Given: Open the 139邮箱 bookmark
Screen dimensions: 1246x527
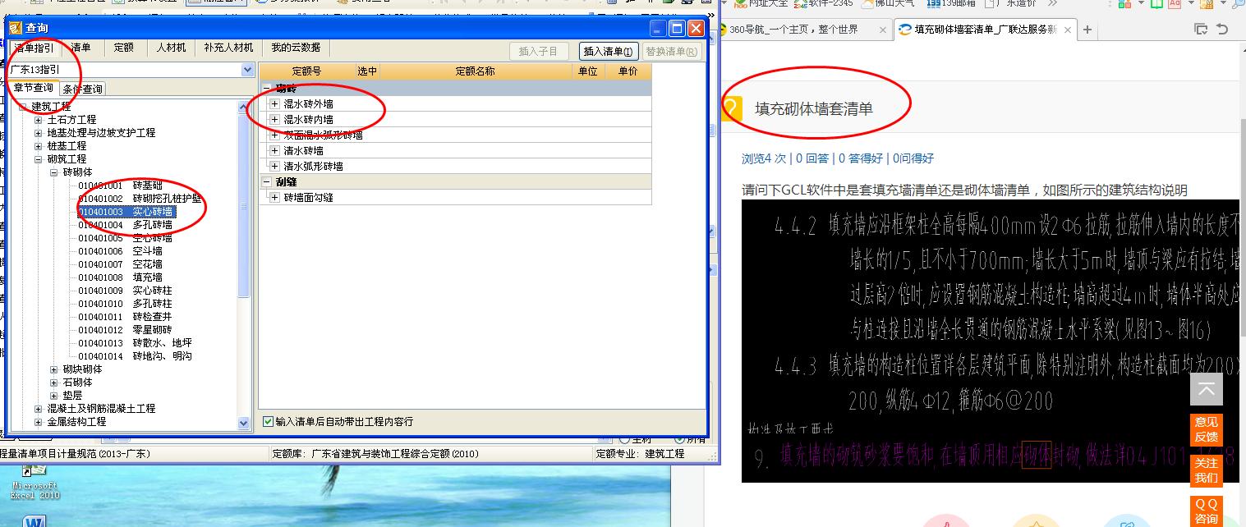Looking at the screenshot, I should click(x=951, y=3).
